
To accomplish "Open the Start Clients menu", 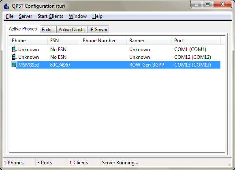I will tap(50, 16).
